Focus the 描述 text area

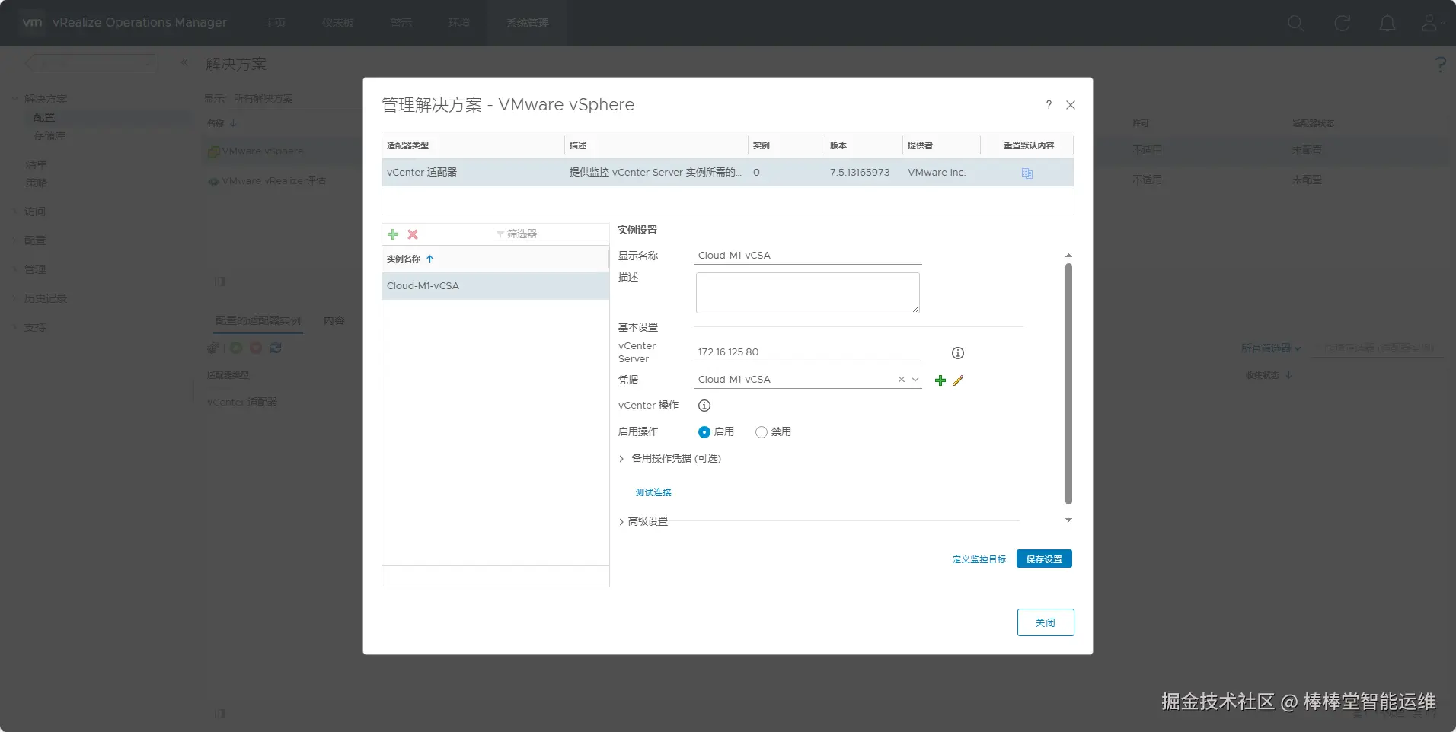[x=808, y=293]
